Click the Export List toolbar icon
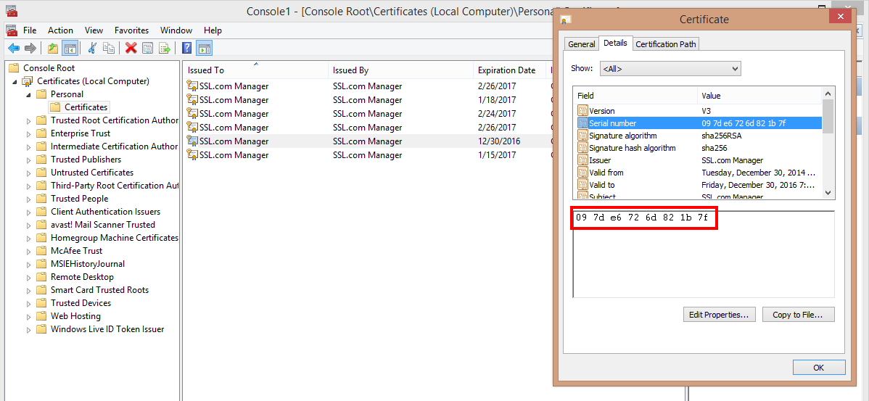 165,48
